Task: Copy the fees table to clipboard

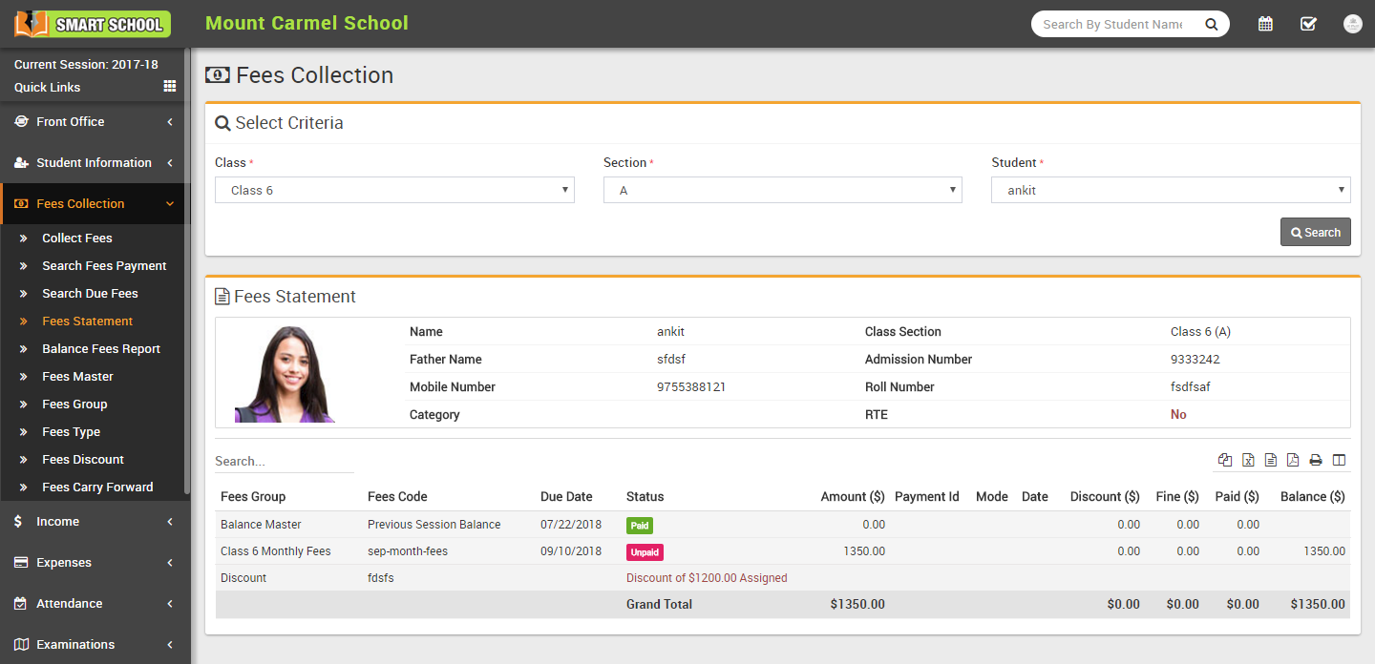Action: (1225, 460)
